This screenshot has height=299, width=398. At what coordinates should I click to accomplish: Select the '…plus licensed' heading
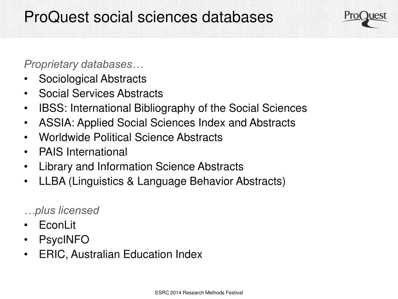[x=62, y=211]
